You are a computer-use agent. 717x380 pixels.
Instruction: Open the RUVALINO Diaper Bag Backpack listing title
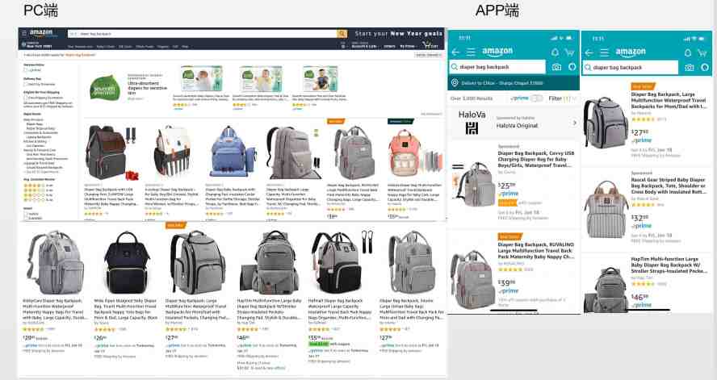click(535, 251)
